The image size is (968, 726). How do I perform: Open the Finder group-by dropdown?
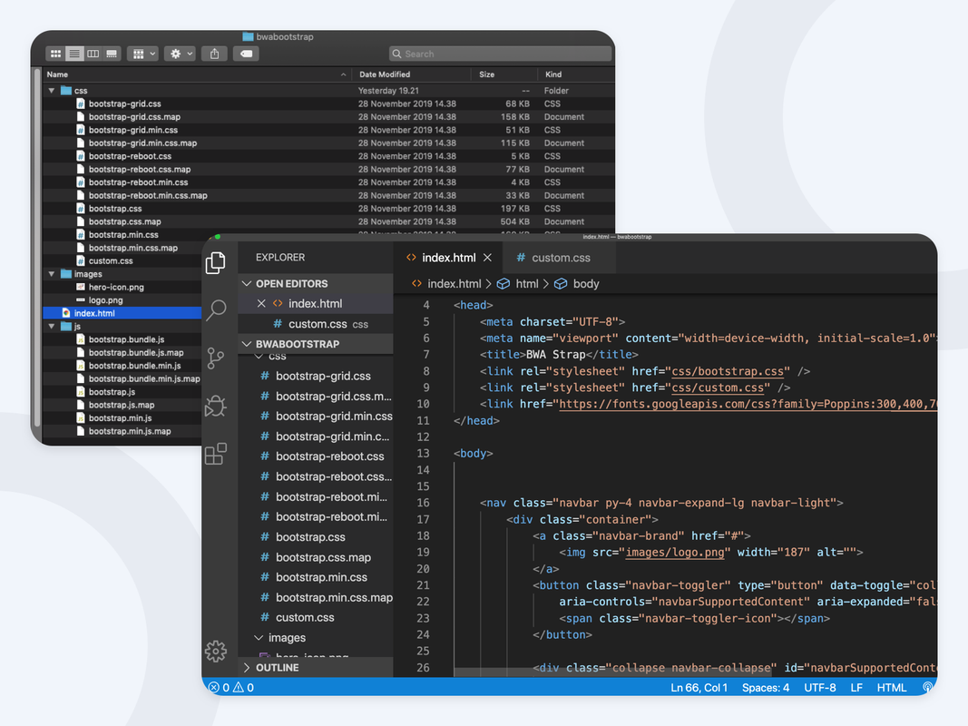(x=144, y=54)
